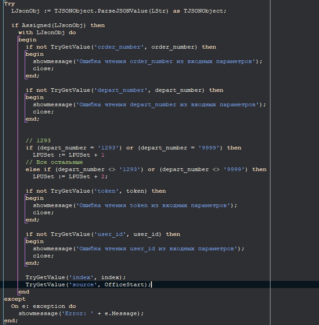Click the 'order_number' string in TryGetValue call
Viewport: 319px width, 325px height.
[119, 47]
